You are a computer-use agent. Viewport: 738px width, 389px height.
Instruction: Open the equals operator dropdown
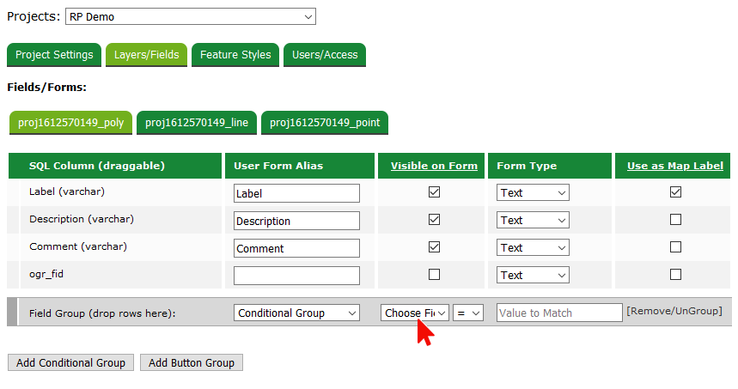pyautogui.click(x=468, y=313)
